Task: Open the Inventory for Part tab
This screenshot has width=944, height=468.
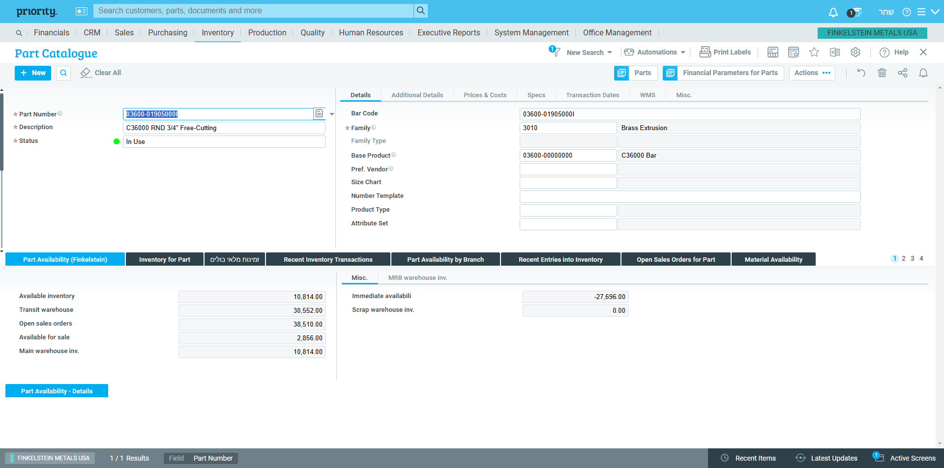Action: [164, 259]
